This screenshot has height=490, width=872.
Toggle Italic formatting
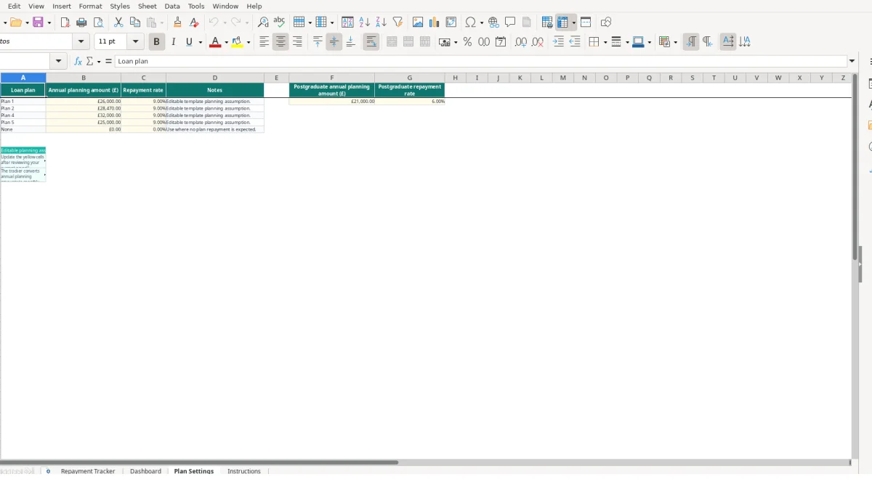[173, 42]
